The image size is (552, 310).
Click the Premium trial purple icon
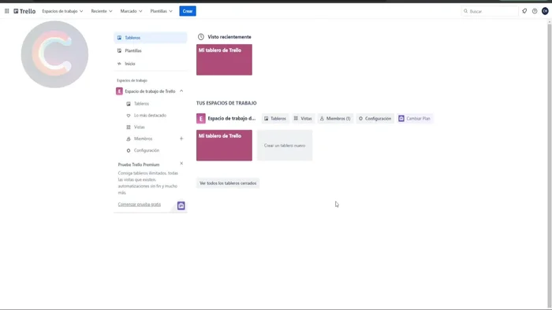[181, 205]
